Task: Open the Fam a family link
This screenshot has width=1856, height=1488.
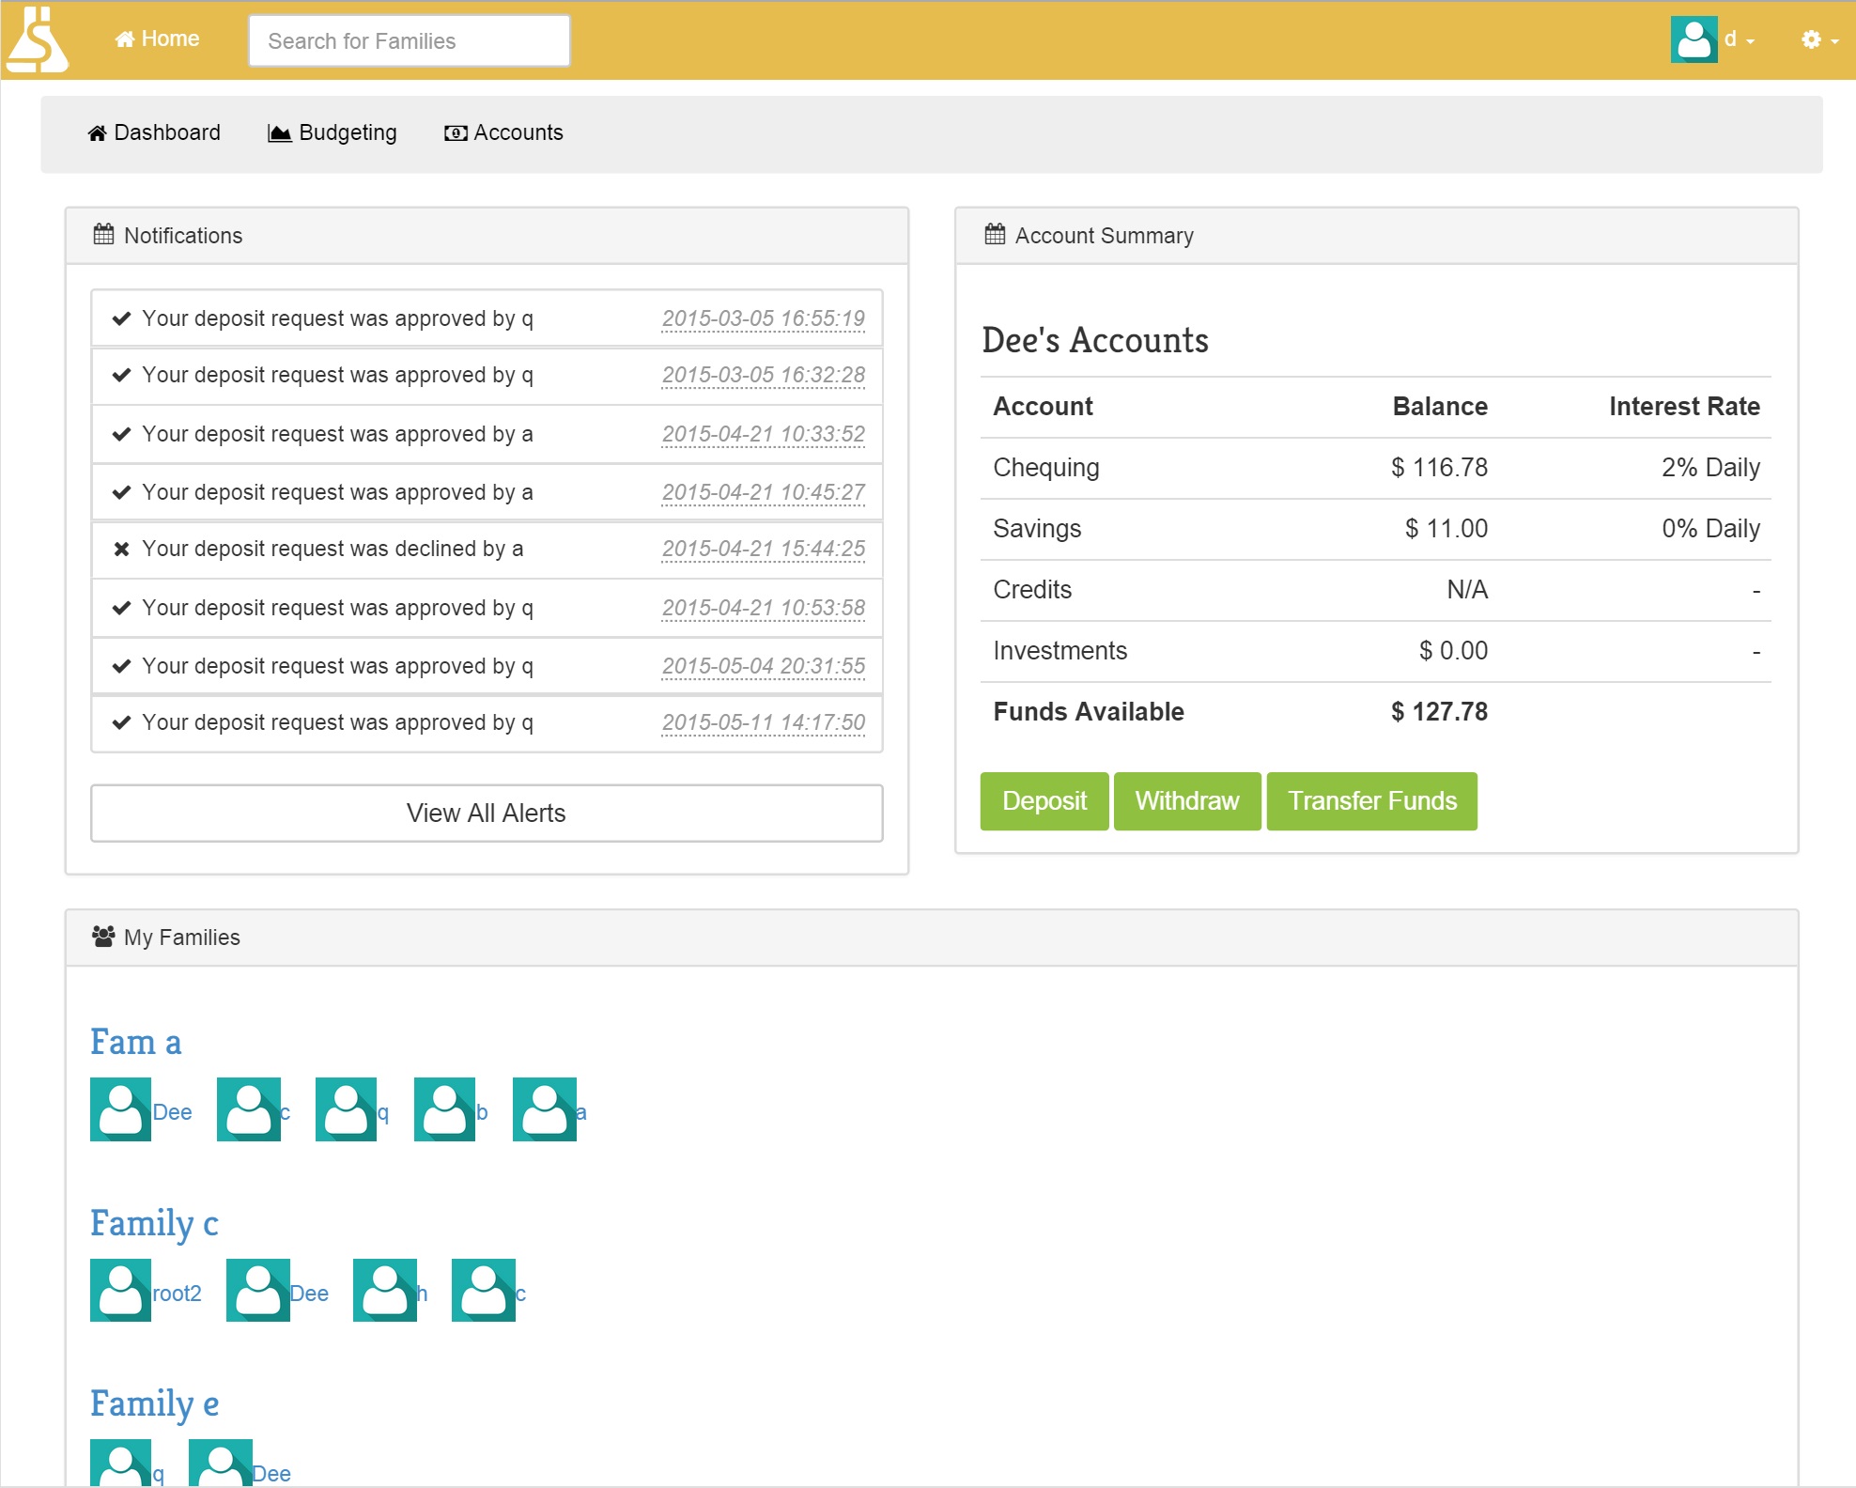Action: coord(136,1042)
